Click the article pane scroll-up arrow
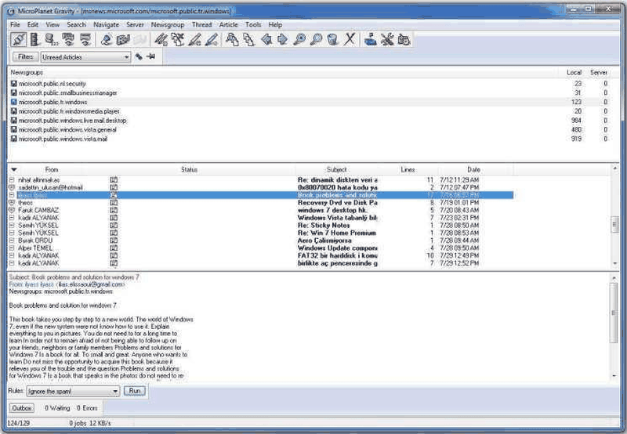 point(614,277)
